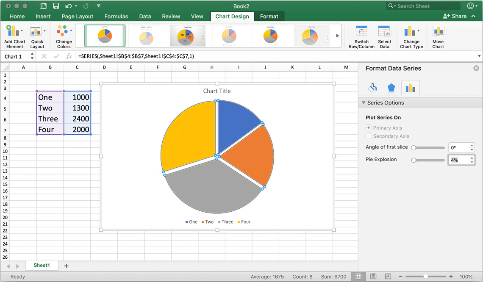Expand the formula bar with the arrow
Viewport: 483px width, 282px height.
pos(479,56)
